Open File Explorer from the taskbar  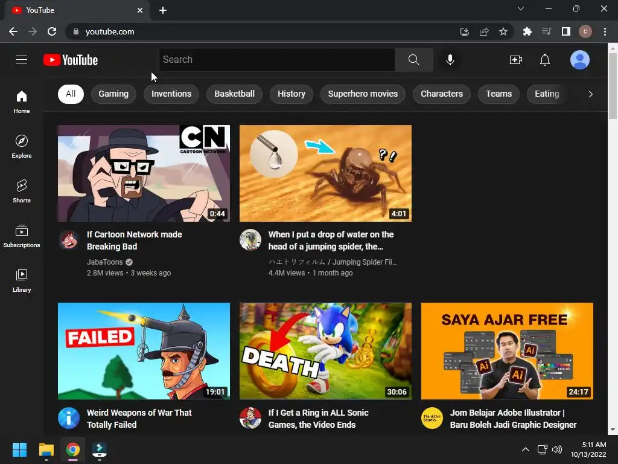click(x=46, y=449)
